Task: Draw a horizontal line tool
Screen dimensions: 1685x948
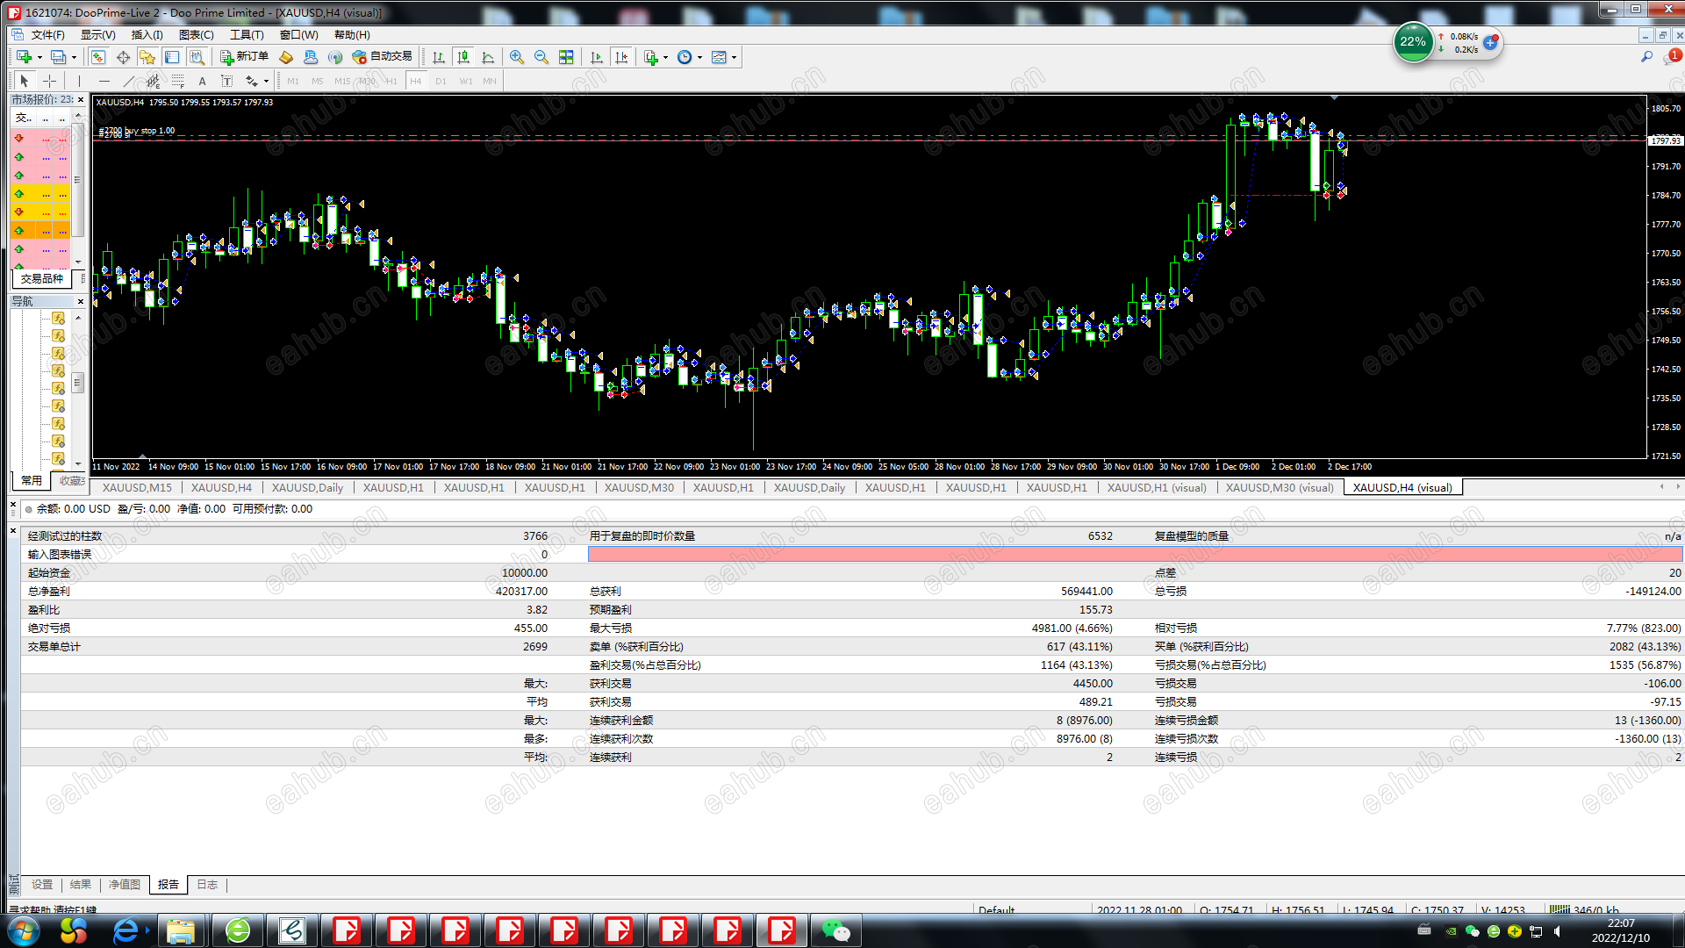Action: pos(104,81)
